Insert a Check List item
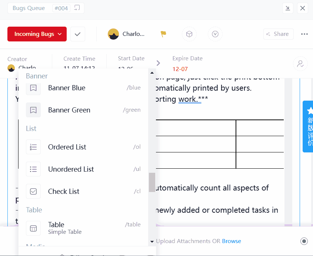 click(x=64, y=191)
